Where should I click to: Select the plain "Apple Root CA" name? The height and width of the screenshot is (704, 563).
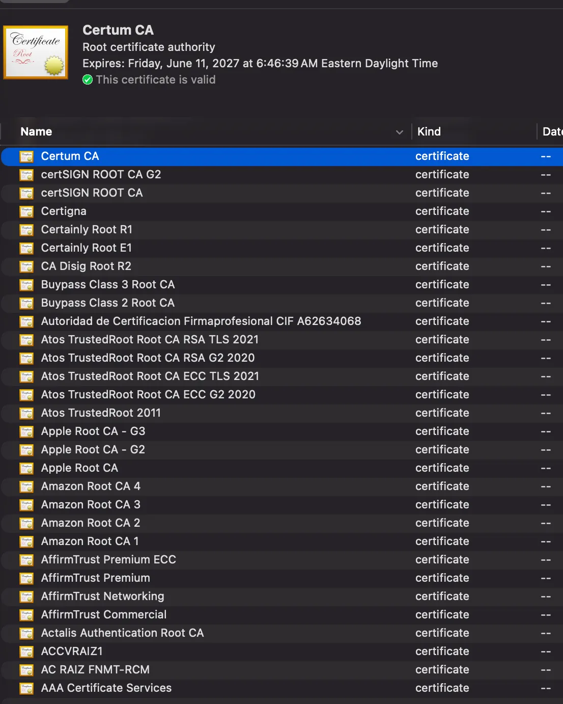[79, 468]
